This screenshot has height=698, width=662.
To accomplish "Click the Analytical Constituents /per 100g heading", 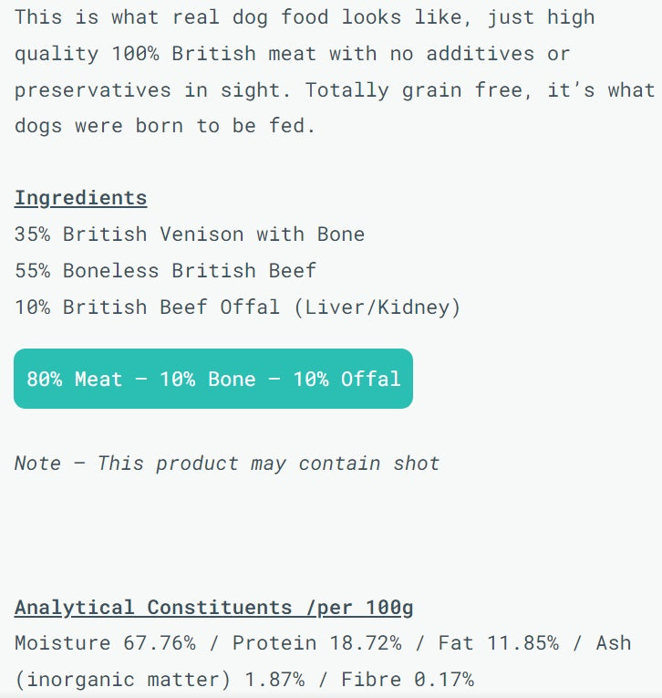I will (214, 608).
